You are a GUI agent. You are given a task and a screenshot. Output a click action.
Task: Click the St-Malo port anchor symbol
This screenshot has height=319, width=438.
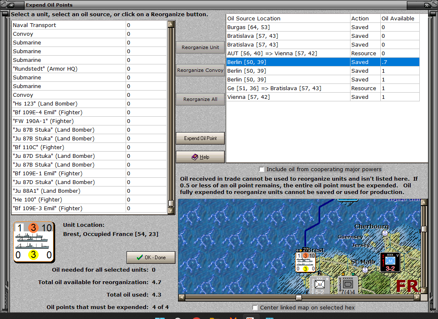[x=365, y=270]
